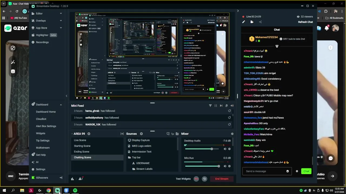The width and height of the screenshot is (346, 194).
Task: Open the Widgets page
Action: click(41, 133)
